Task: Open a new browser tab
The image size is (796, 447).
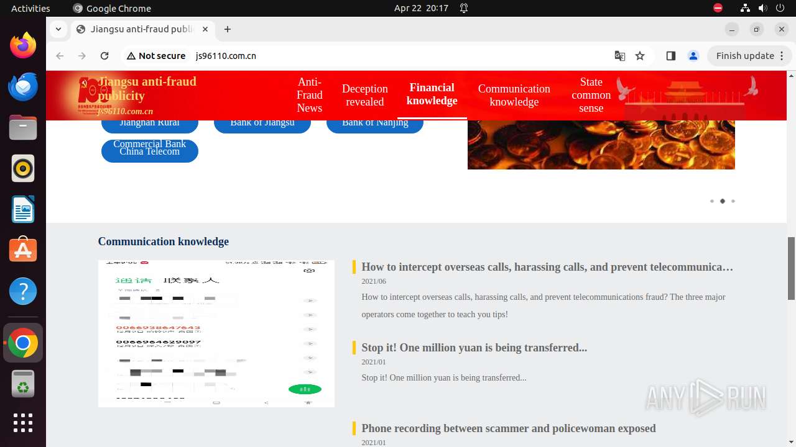Action: tap(228, 29)
